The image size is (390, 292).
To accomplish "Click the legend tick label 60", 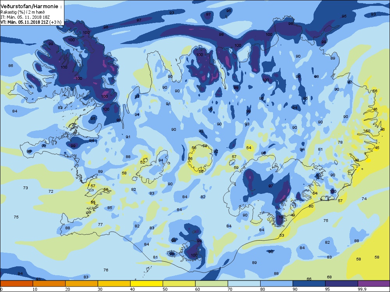I will (x=197, y=289).
